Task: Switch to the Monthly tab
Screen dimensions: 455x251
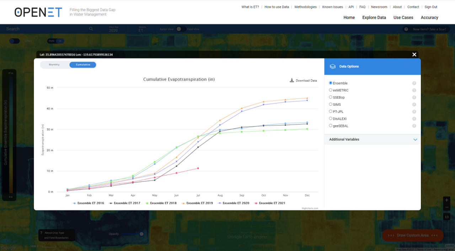Action: coord(54,64)
